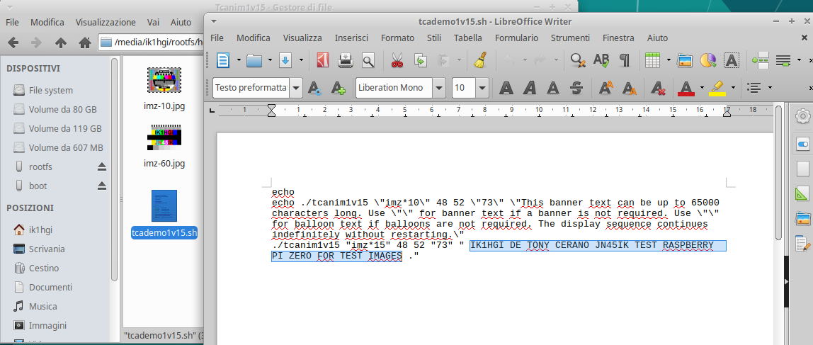
Task: Open the Open-file folder icon in Writer
Action: (254, 60)
